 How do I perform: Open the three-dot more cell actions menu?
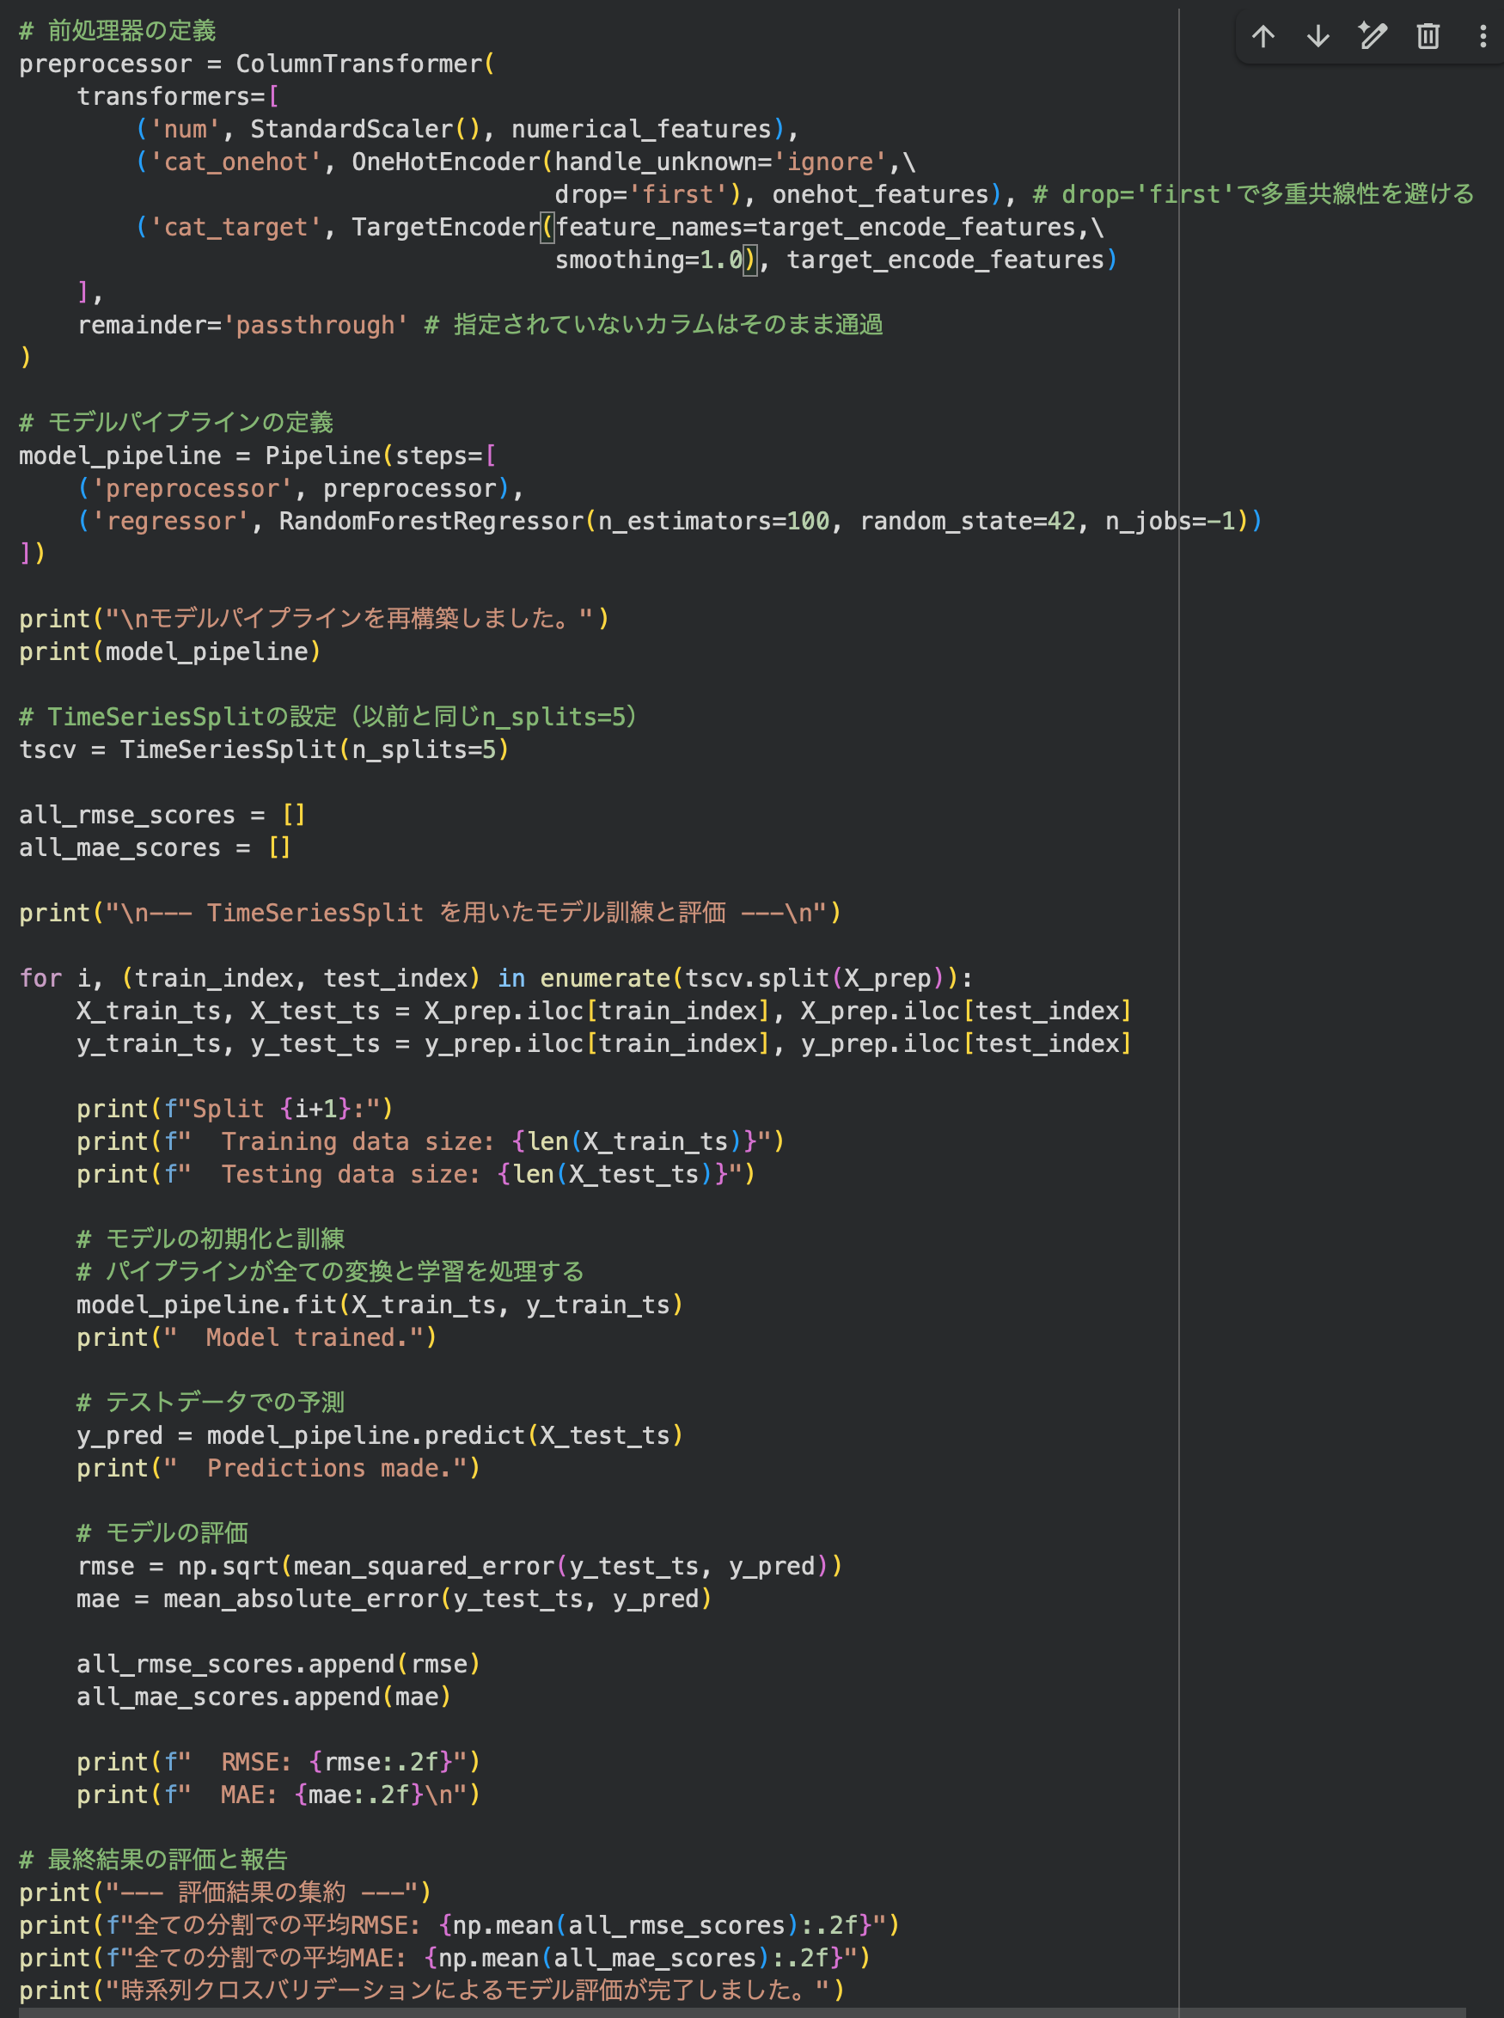1483,36
